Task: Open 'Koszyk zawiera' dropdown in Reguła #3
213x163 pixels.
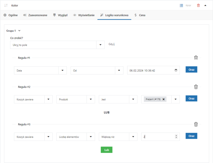Action: click(33, 137)
